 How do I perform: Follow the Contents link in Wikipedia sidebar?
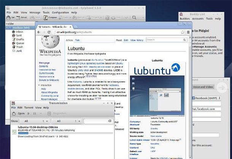pos(44,66)
